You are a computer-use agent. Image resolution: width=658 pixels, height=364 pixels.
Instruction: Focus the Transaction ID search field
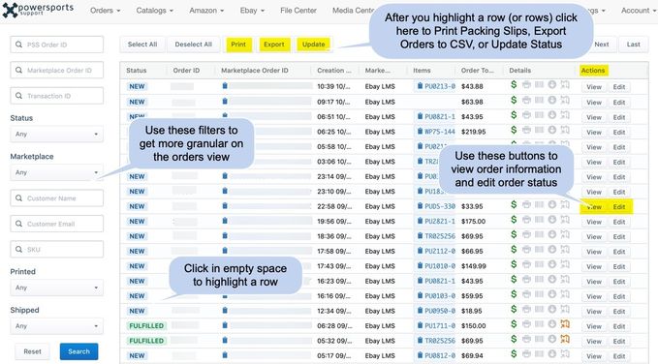[x=56, y=96]
